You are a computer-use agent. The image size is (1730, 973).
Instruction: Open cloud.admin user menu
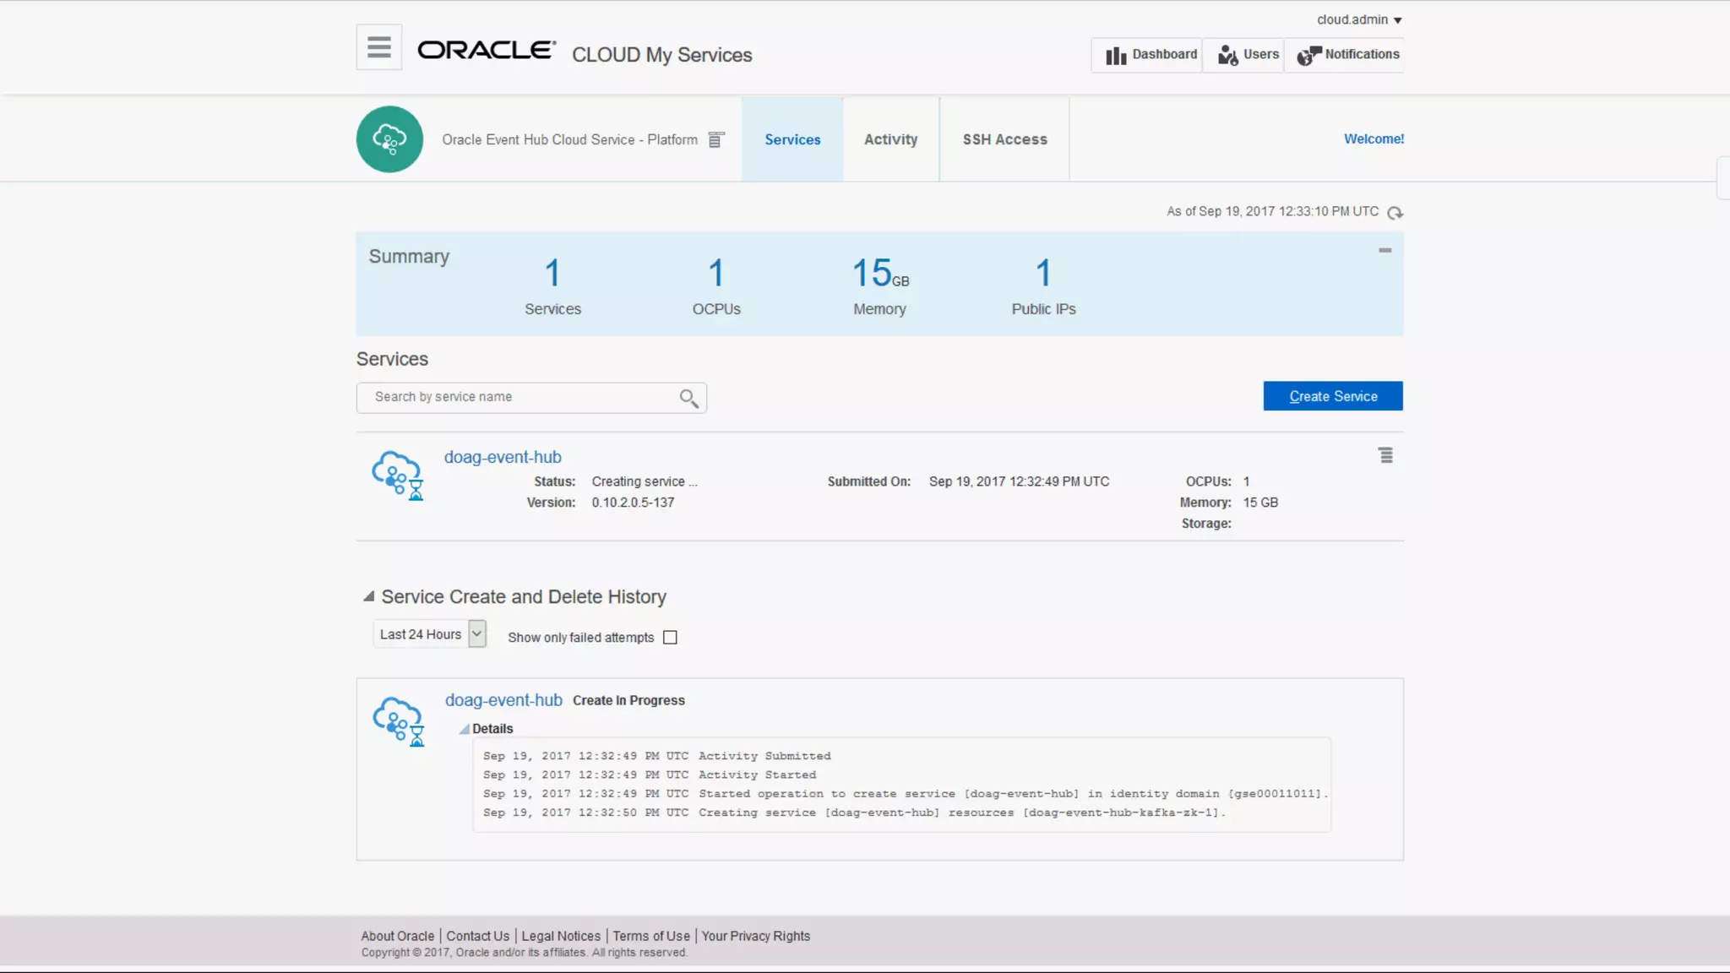(x=1358, y=19)
